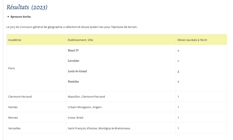Screen dimensions: 233x140
Task: Click the laureate count for Louis-le-Grand
Action: coord(178,72)
